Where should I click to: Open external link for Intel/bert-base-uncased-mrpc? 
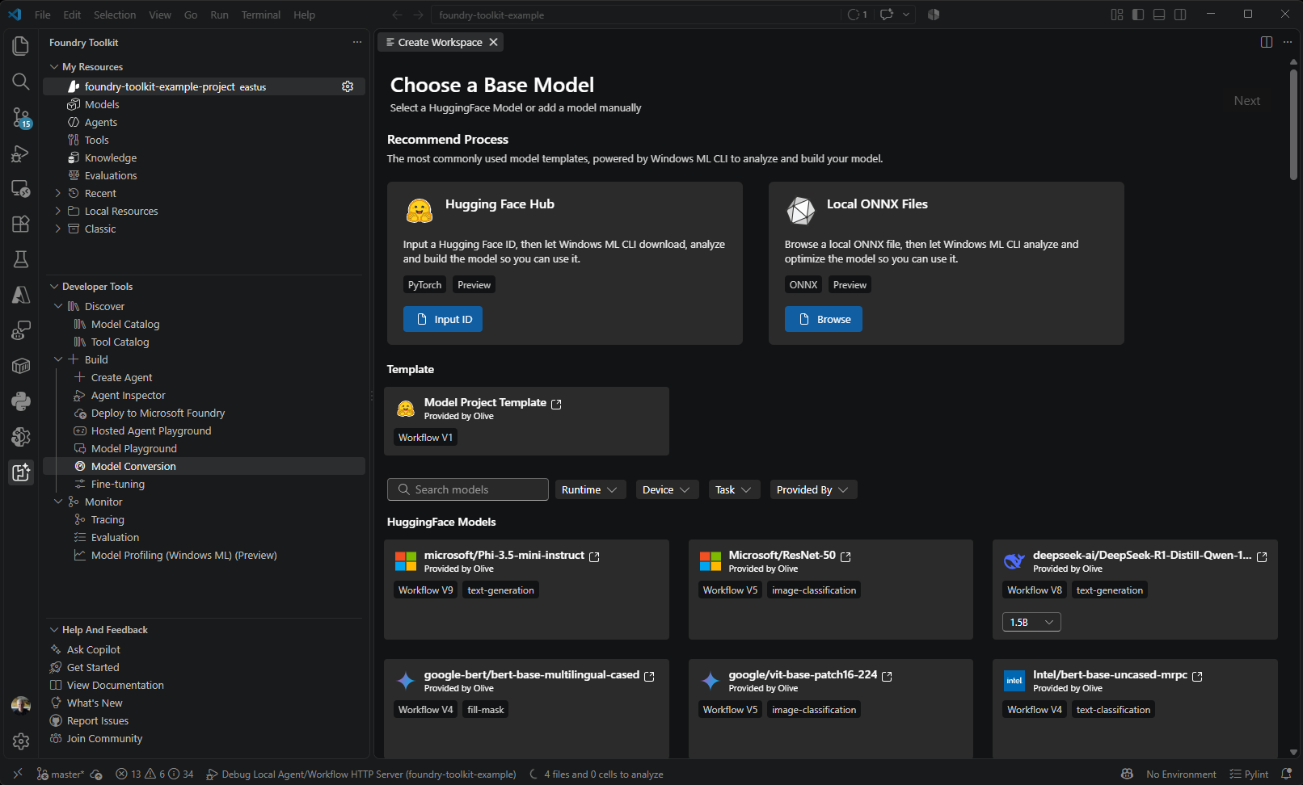coord(1197,676)
